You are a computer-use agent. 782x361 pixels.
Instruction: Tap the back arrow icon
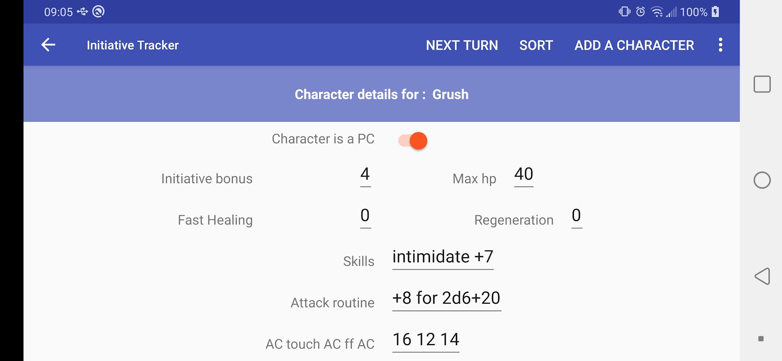(48, 45)
